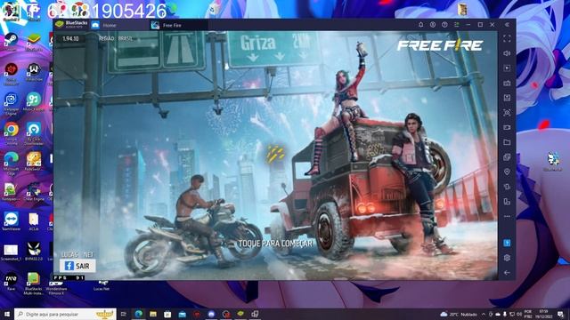Open BlueStacks notifications bell icon
Screen dimensions: 570x320
tap(421, 25)
